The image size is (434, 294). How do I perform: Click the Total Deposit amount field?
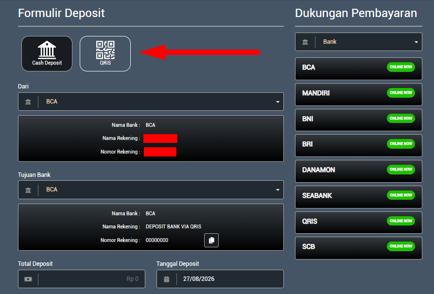point(82,279)
